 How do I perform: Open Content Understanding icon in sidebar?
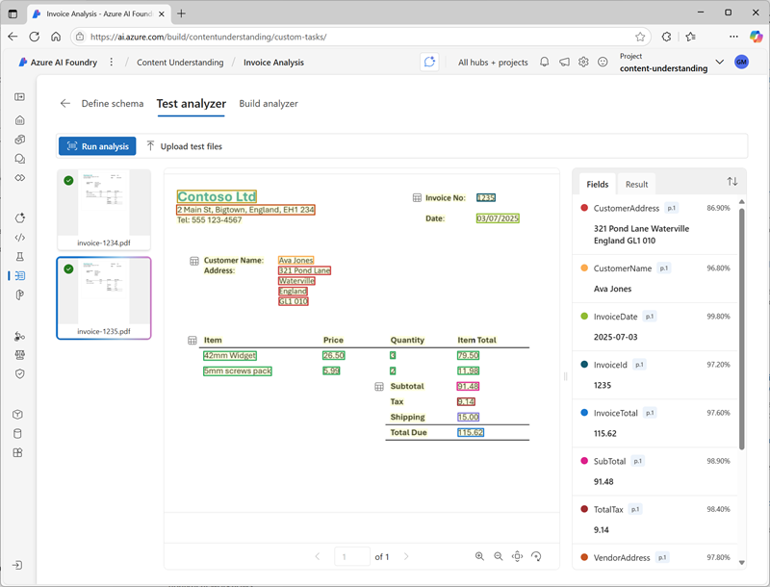(19, 276)
